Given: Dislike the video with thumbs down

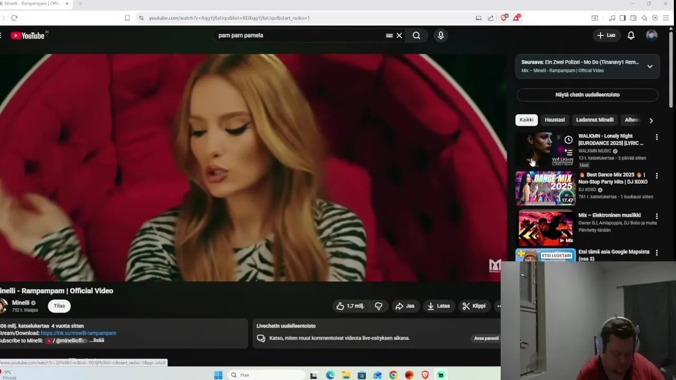Looking at the screenshot, I should [x=379, y=306].
